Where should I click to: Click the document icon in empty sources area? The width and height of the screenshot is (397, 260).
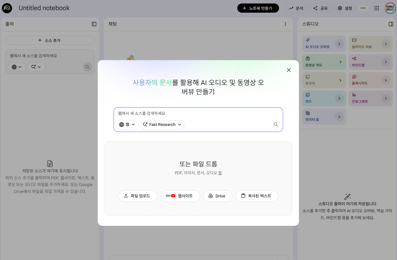(50, 164)
